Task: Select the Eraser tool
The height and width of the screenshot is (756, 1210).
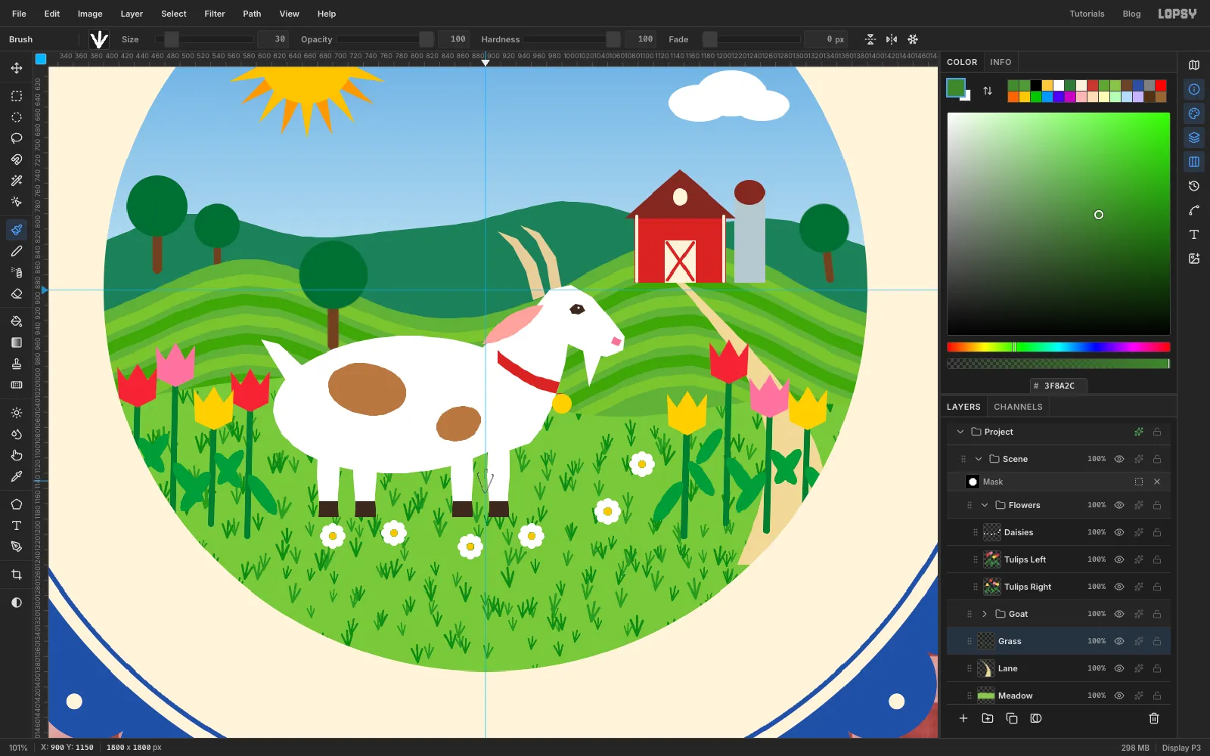Action: (17, 293)
